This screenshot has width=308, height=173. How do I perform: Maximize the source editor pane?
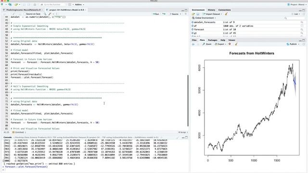186,10
